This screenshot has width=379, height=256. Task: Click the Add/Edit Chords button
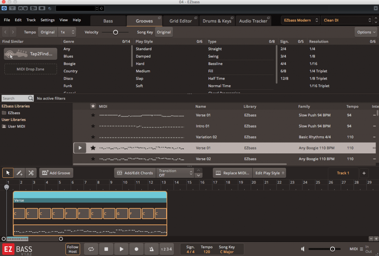coord(135,173)
